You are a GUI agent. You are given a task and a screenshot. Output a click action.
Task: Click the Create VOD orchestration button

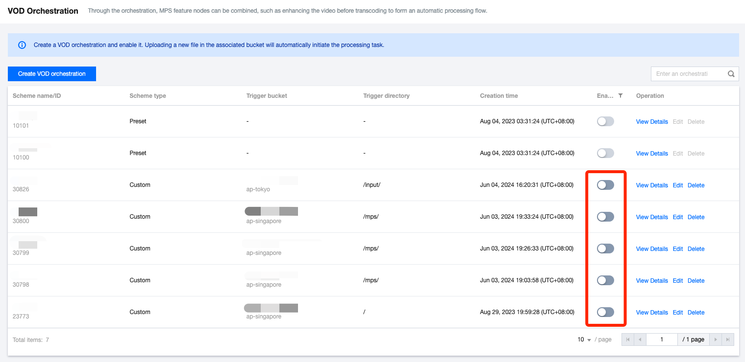[x=51, y=73]
